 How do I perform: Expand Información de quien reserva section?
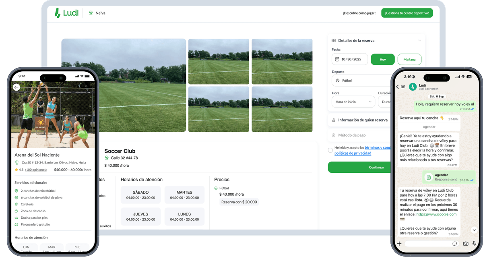pyautogui.click(x=362, y=120)
